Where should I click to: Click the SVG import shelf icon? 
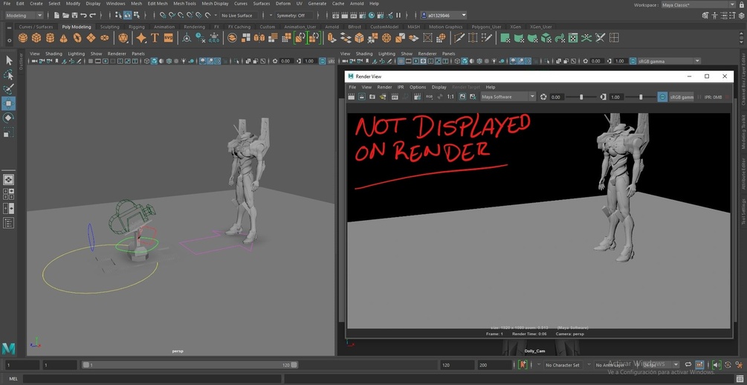pos(168,38)
